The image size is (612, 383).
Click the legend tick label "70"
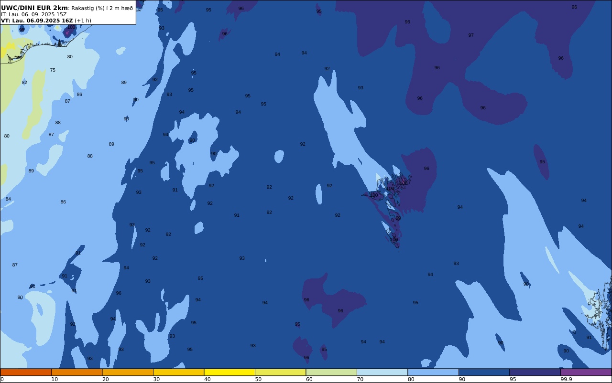click(x=360, y=379)
